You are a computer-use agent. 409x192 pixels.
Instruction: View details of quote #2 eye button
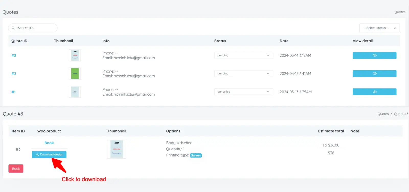pyautogui.click(x=374, y=74)
